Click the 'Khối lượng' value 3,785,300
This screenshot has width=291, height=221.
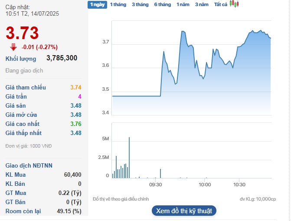click(62, 58)
